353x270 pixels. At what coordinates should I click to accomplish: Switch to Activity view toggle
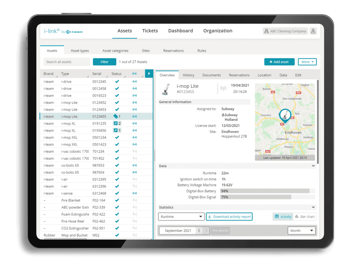click(283, 217)
